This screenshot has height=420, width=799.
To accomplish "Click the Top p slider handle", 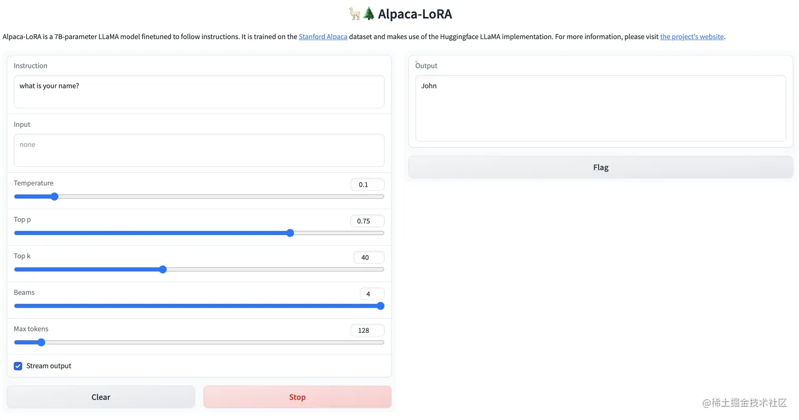I will pos(290,233).
